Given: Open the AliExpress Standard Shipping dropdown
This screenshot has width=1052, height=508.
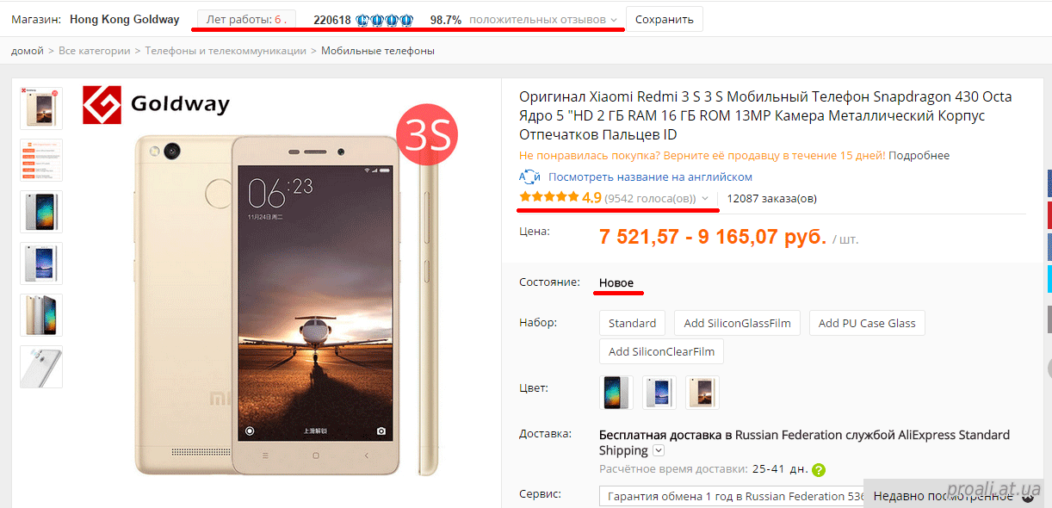Looking at the screenshot, I should pyautogui.click(x=659, y=450).
